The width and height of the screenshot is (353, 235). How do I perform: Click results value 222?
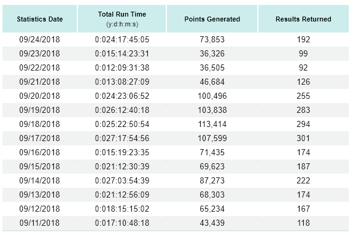303,181
